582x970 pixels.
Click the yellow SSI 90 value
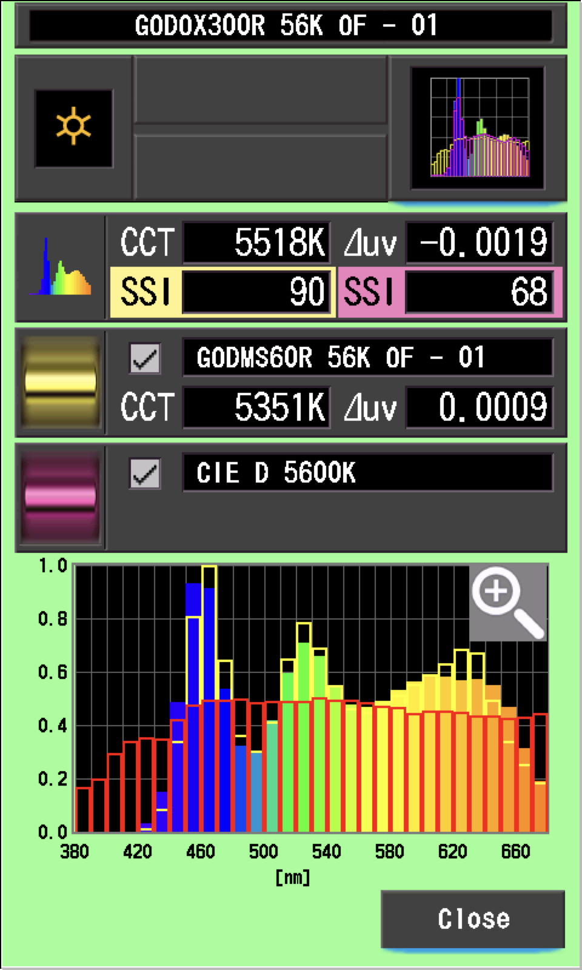(x=256, y=292)
